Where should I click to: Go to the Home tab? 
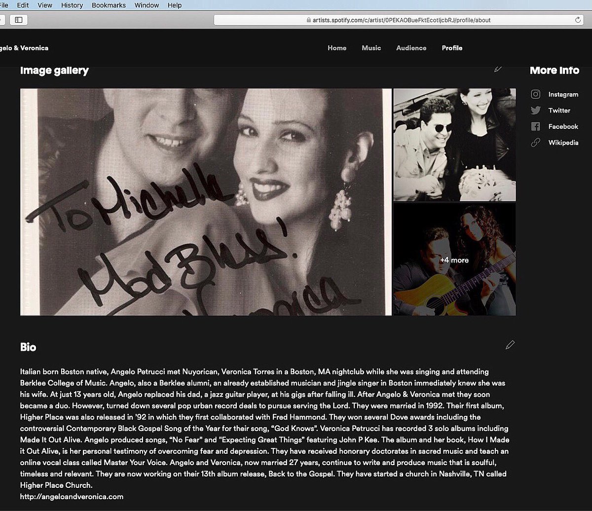[337, 48]
